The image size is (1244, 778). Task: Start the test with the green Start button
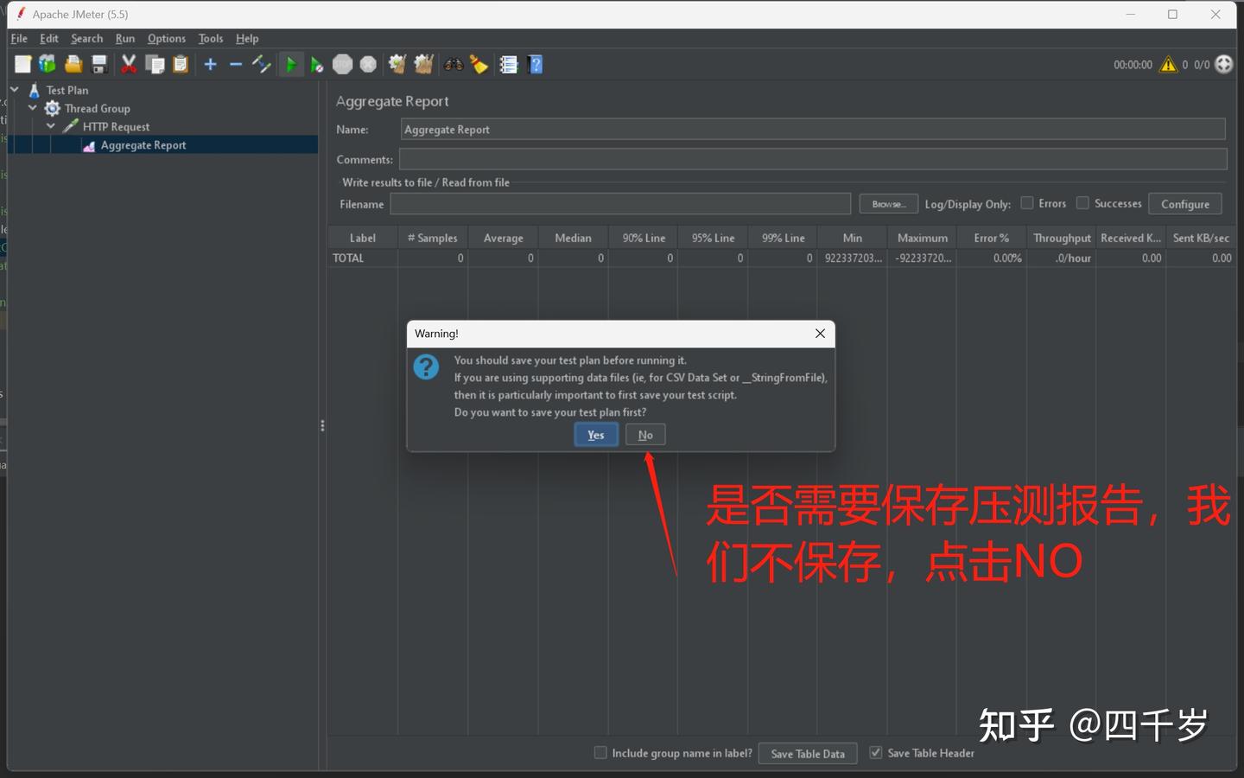click(x=291, y=64)
